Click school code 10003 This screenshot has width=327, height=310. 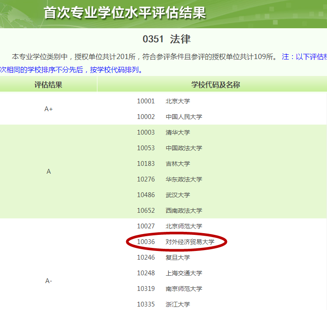[x=146, y=132]
